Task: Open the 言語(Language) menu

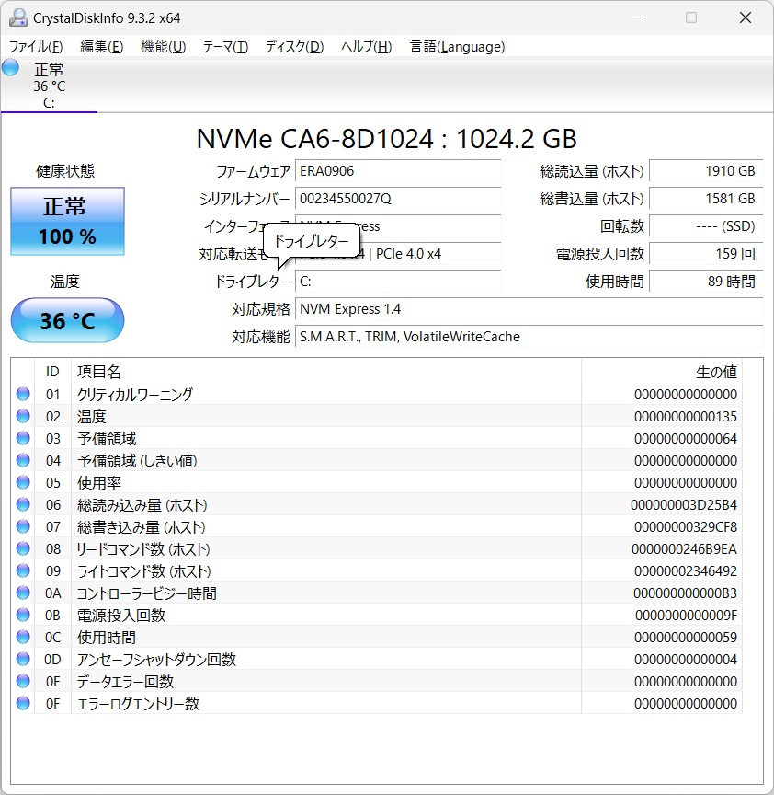Action: pos(457,47)
